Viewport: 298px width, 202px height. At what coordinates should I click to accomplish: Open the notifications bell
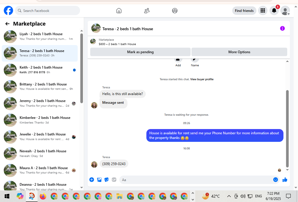(x=274, y=10)
